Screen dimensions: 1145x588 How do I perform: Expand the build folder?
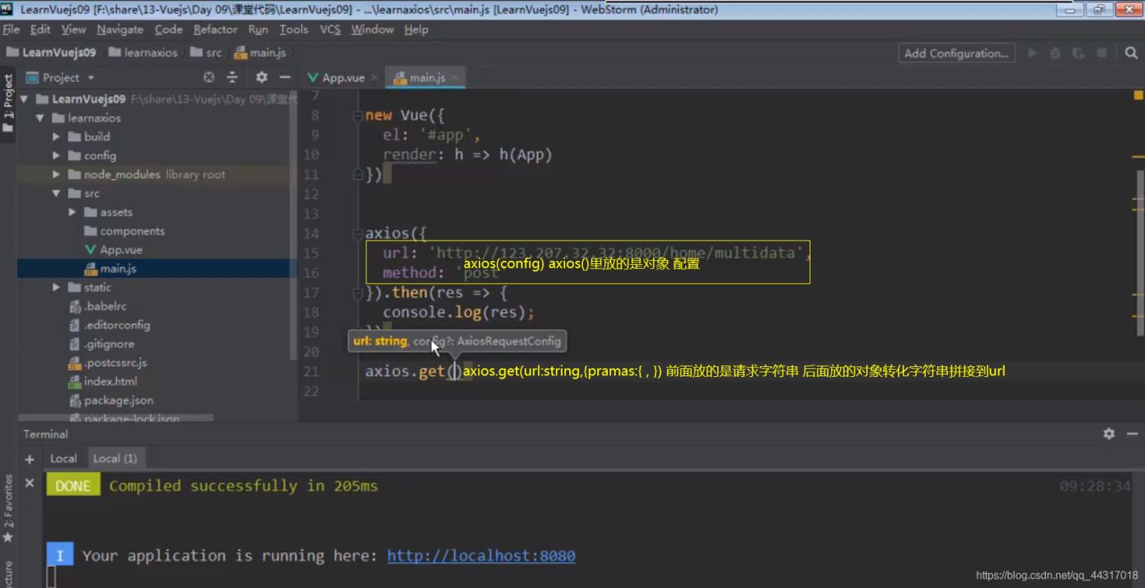click(x=56, y=137)
